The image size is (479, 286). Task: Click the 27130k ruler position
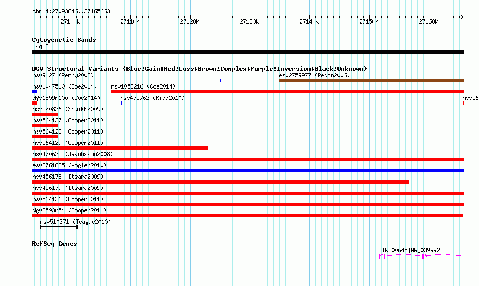tap(249, 21)
